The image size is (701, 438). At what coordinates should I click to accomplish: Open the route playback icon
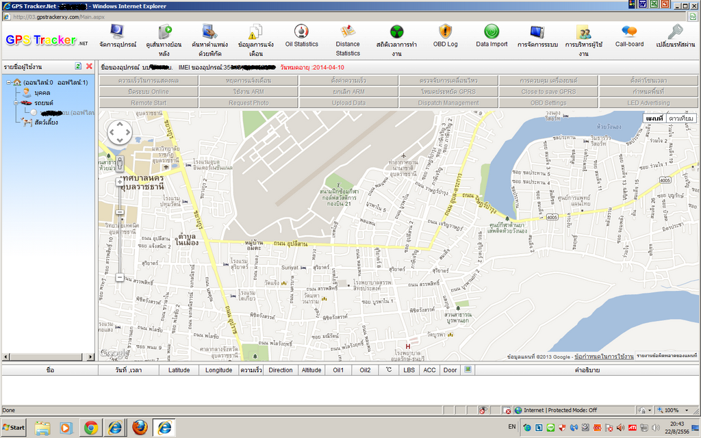(164, 31)
